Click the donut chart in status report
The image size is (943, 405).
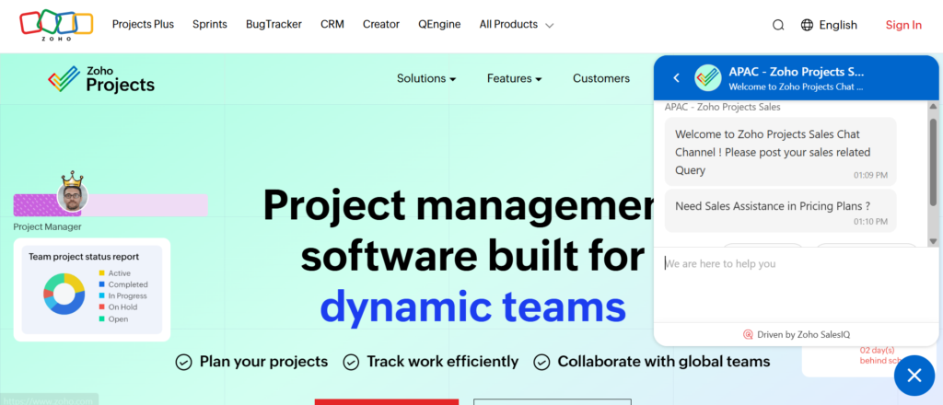(x=64, y=295)
